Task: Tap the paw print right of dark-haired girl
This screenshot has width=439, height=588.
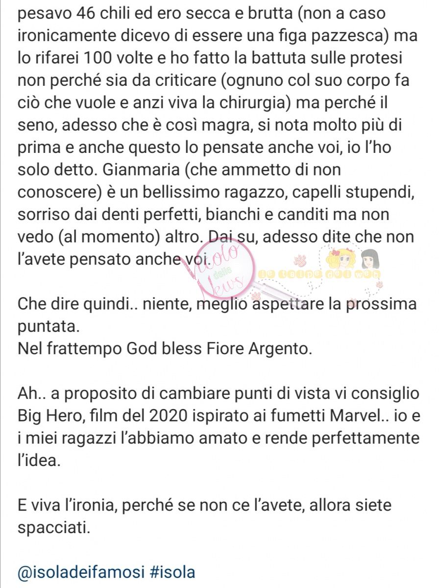Action: (379, 285)
